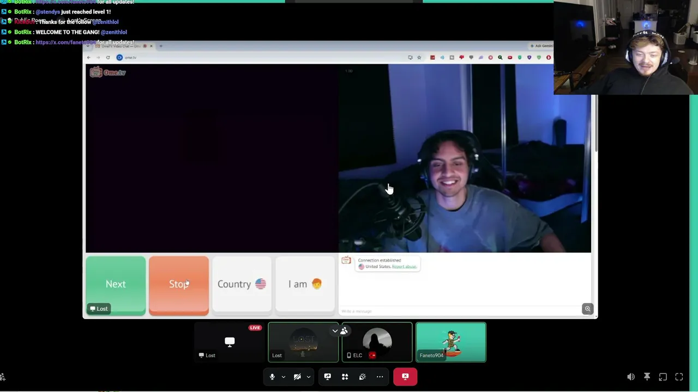Select the Faneto904 participant tile

click(451, 342)
